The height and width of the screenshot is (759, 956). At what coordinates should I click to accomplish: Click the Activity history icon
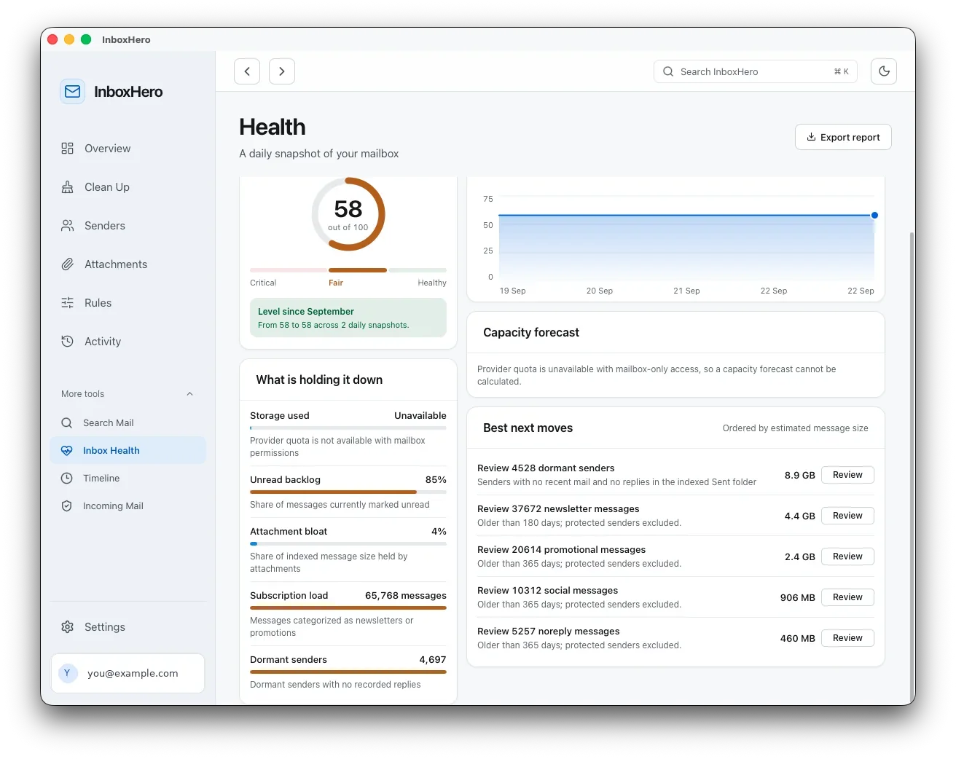click(x=68, y=342)
